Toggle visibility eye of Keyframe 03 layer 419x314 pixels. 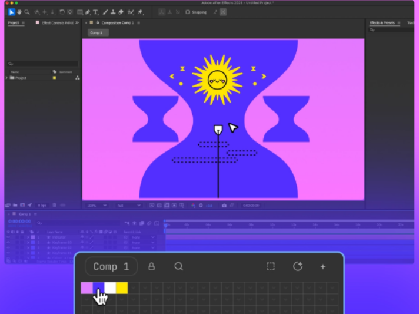coord(8,243)
